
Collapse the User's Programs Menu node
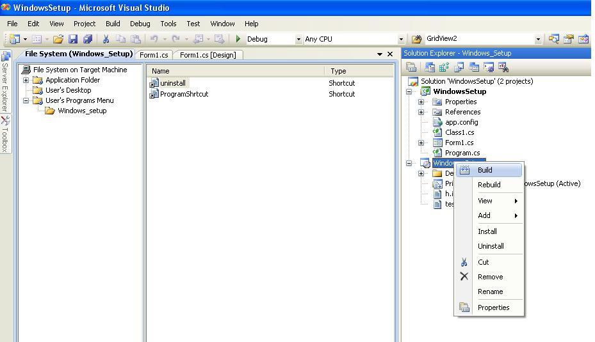click(26, 100)
